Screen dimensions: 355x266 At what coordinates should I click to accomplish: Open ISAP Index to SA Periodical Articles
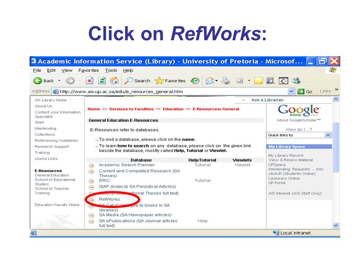click(x=137, y=187)
